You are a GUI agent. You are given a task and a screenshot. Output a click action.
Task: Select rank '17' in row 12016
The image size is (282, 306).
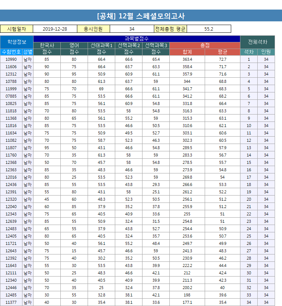pyautogui.click(x=249, y=177)
